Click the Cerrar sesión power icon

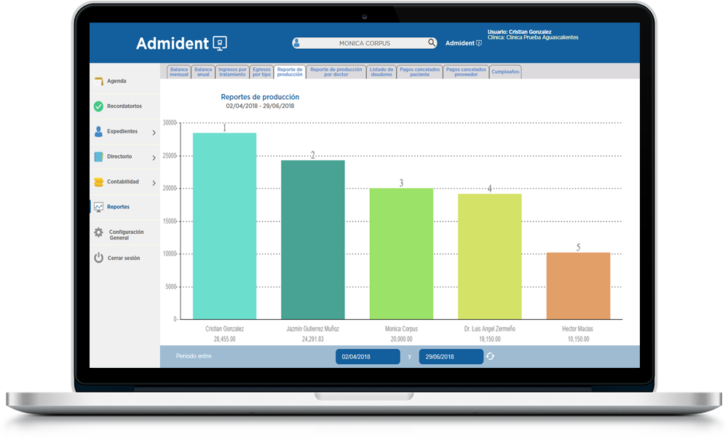point(98,258)
